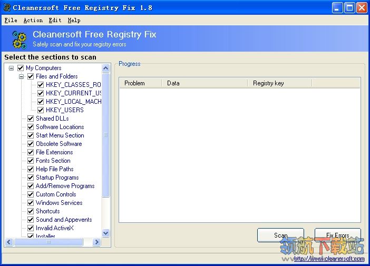Uncheck Files and Folders checkbox
This screenshot has height=266, width=370.
tap(31, 76)
